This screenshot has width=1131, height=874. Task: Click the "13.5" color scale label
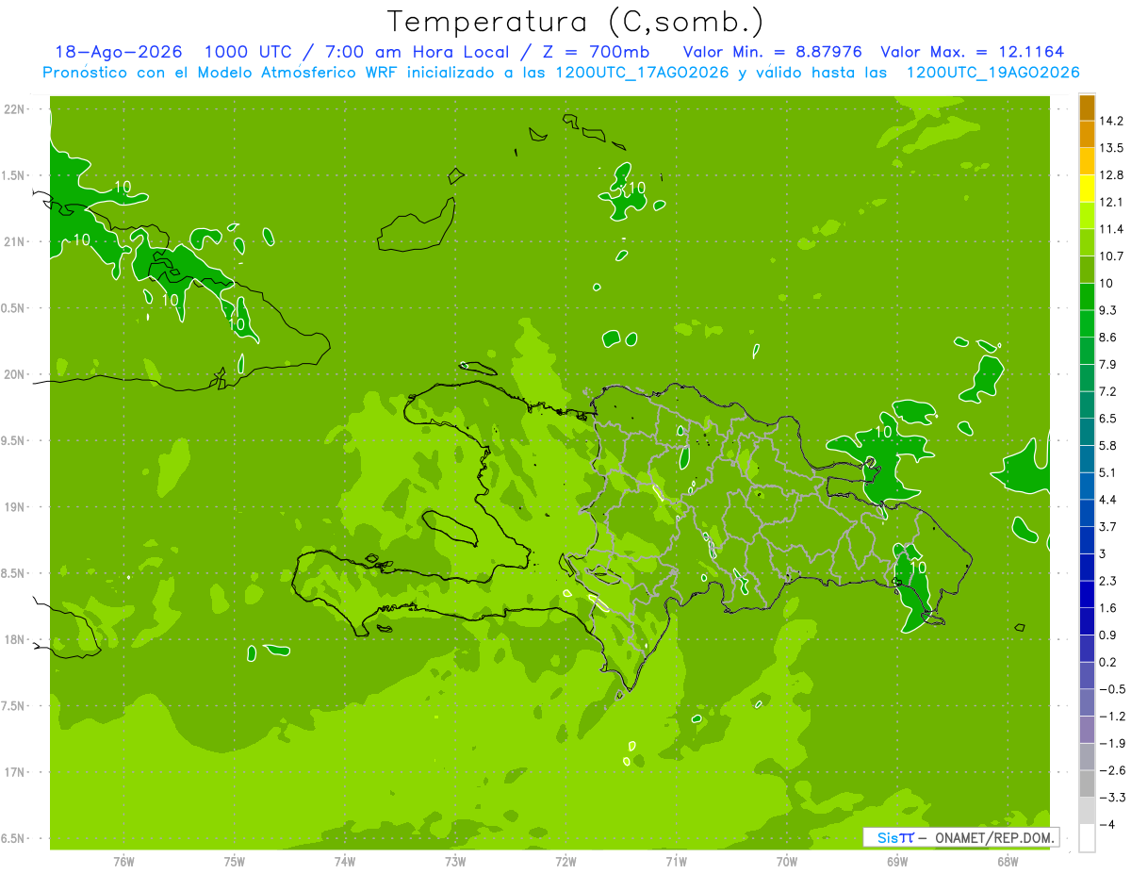click(x=1112, y=148)
